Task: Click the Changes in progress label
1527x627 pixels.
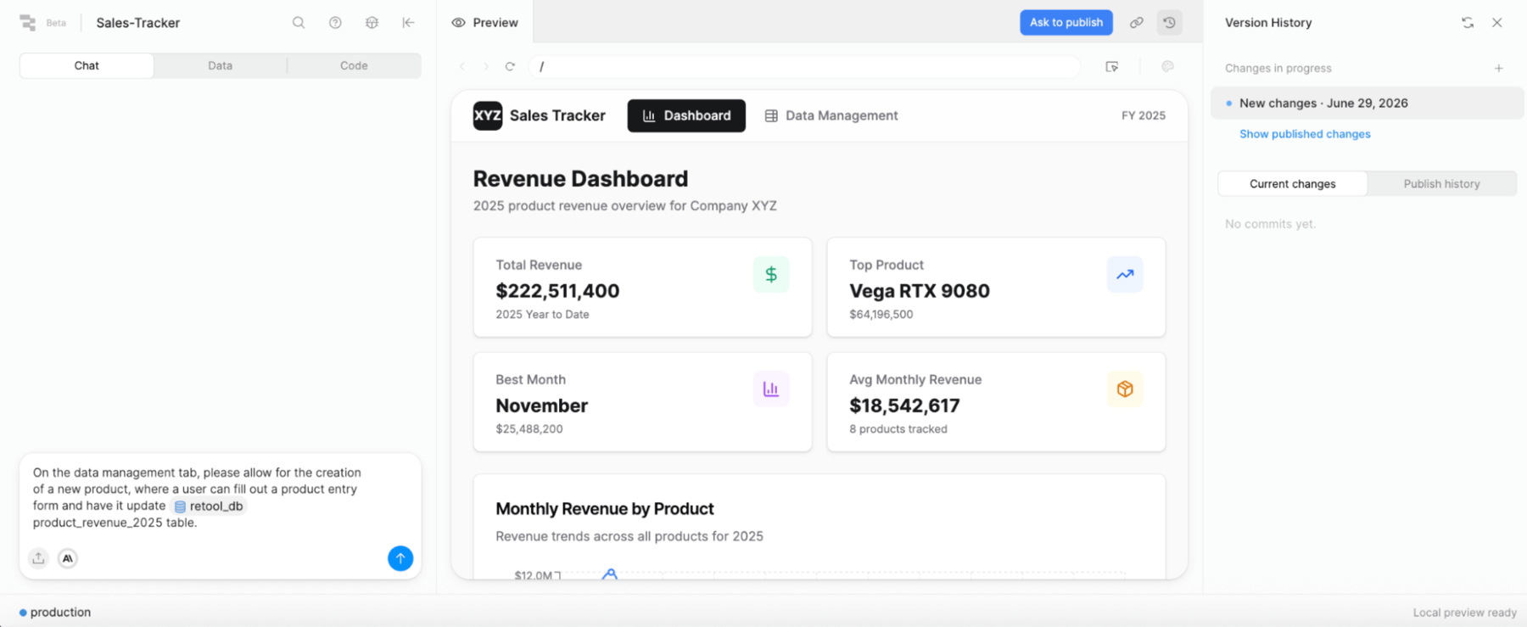Action: coord(1278,68)
